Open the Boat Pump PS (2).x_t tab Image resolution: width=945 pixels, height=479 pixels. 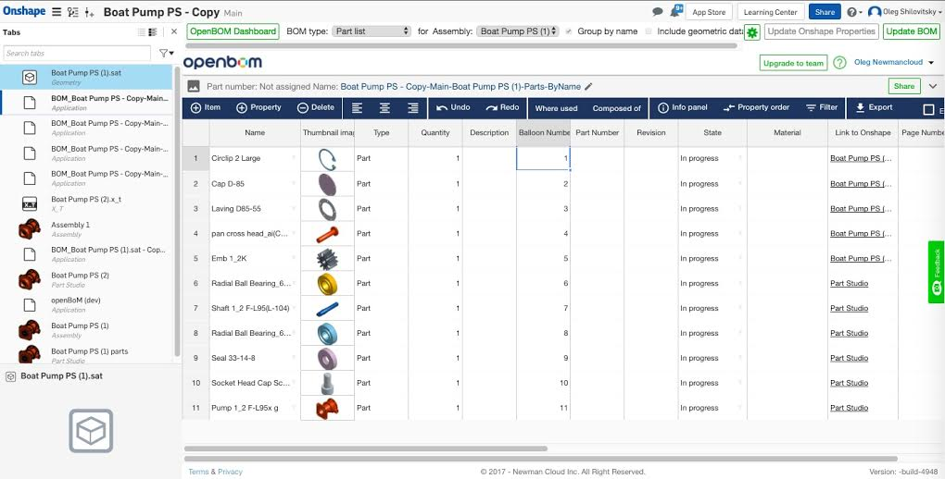click(86, 203)
